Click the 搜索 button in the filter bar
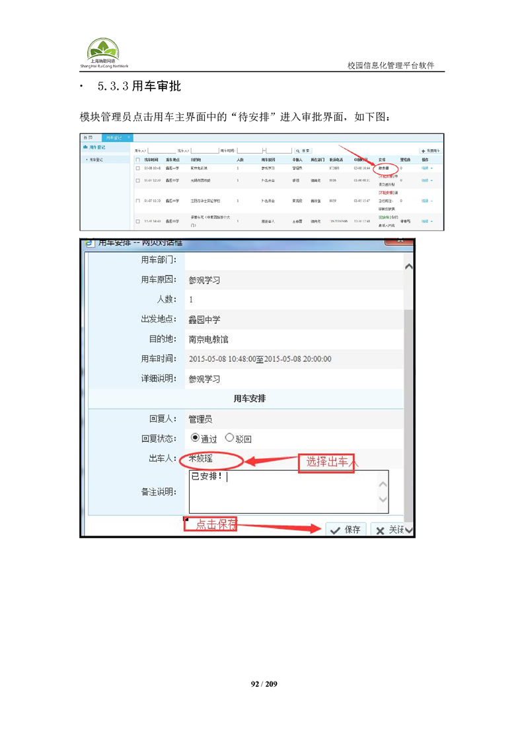The height and width of the screenshot is (741, 524). click(303, 151)
